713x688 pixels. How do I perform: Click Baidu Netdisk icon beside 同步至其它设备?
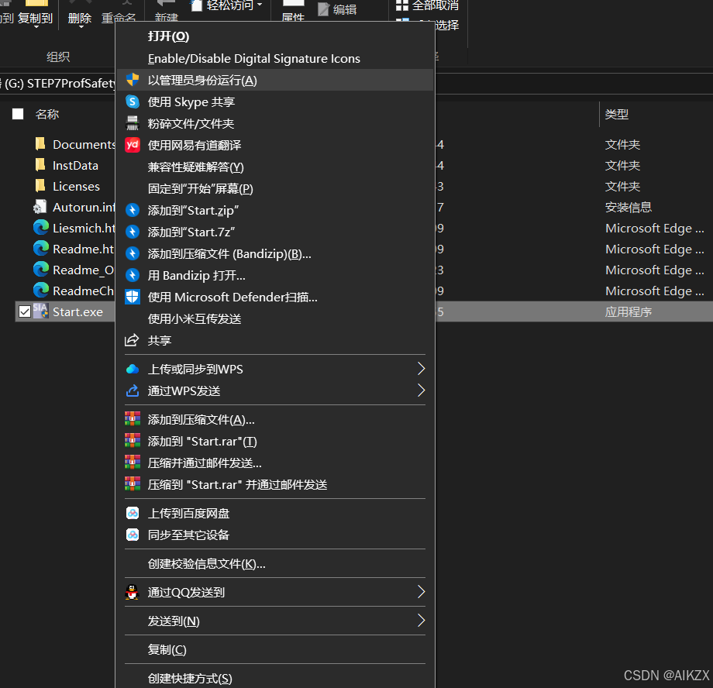[133, 535]
